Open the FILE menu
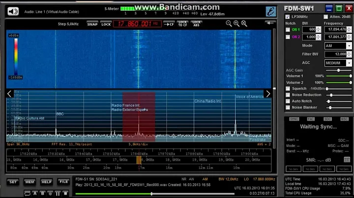The width and height of the screenshot is (354, 198). tap(63, 181)
